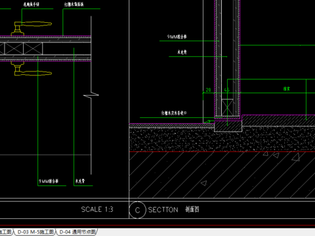Viewport: 315px width, 236px height.
Task: Select the partially visible 施工图 tab at the far left
Action: (x=6, y=232)
